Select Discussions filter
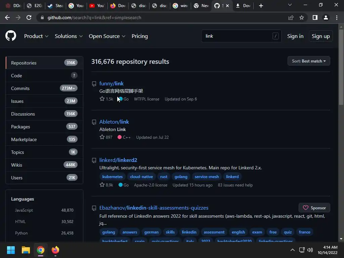This screenshot has width=344, height=258. click(x=44, y=114)
